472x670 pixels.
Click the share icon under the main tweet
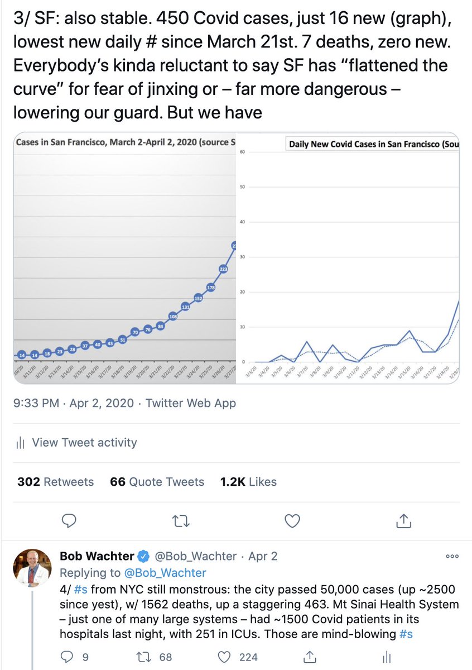coord(403,521)
